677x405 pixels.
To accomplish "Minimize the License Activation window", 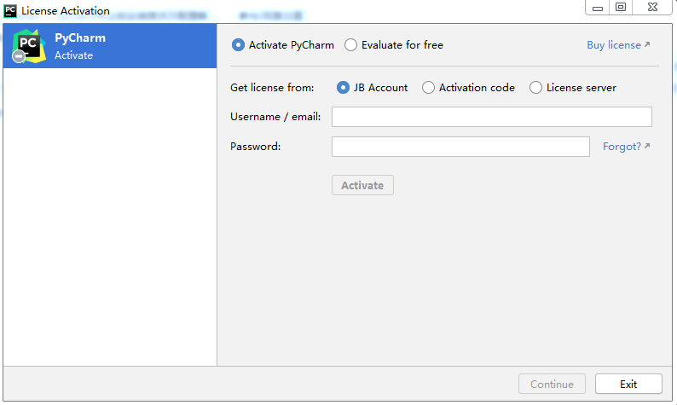I will click(x=597, y=8).
